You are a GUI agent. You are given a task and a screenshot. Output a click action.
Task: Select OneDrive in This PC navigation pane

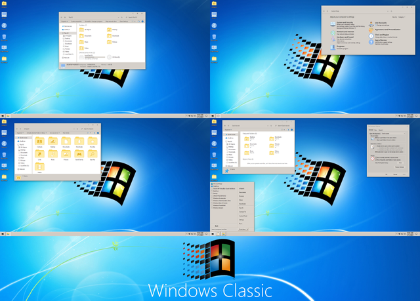pos(66,30)
